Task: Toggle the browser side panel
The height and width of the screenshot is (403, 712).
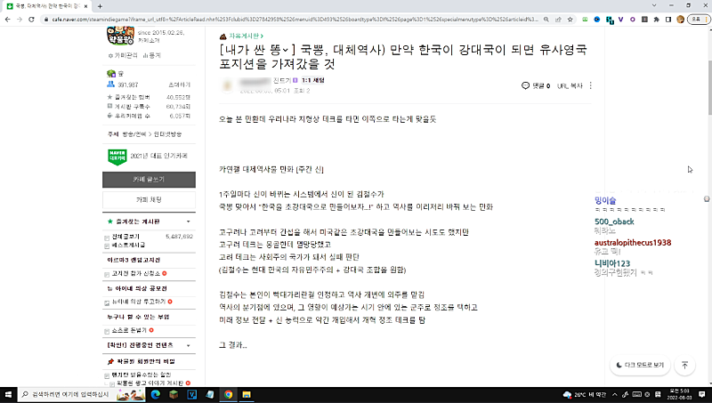Action: point(668,20)
